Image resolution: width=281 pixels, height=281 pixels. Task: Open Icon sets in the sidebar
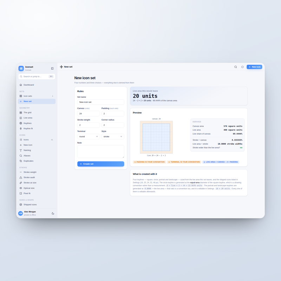[37, 96]
